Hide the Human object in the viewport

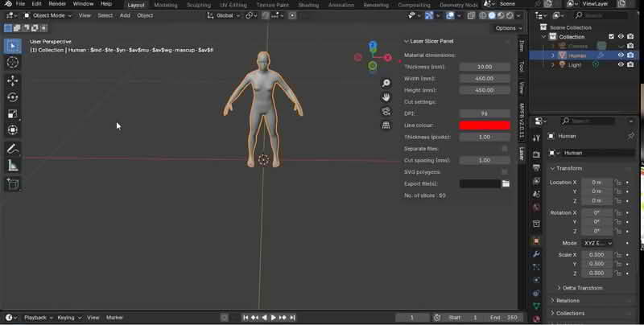point(621,56)
